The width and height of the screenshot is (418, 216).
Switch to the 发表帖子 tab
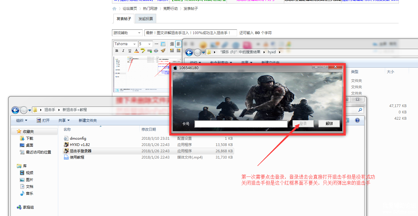[x=124, y=19]
